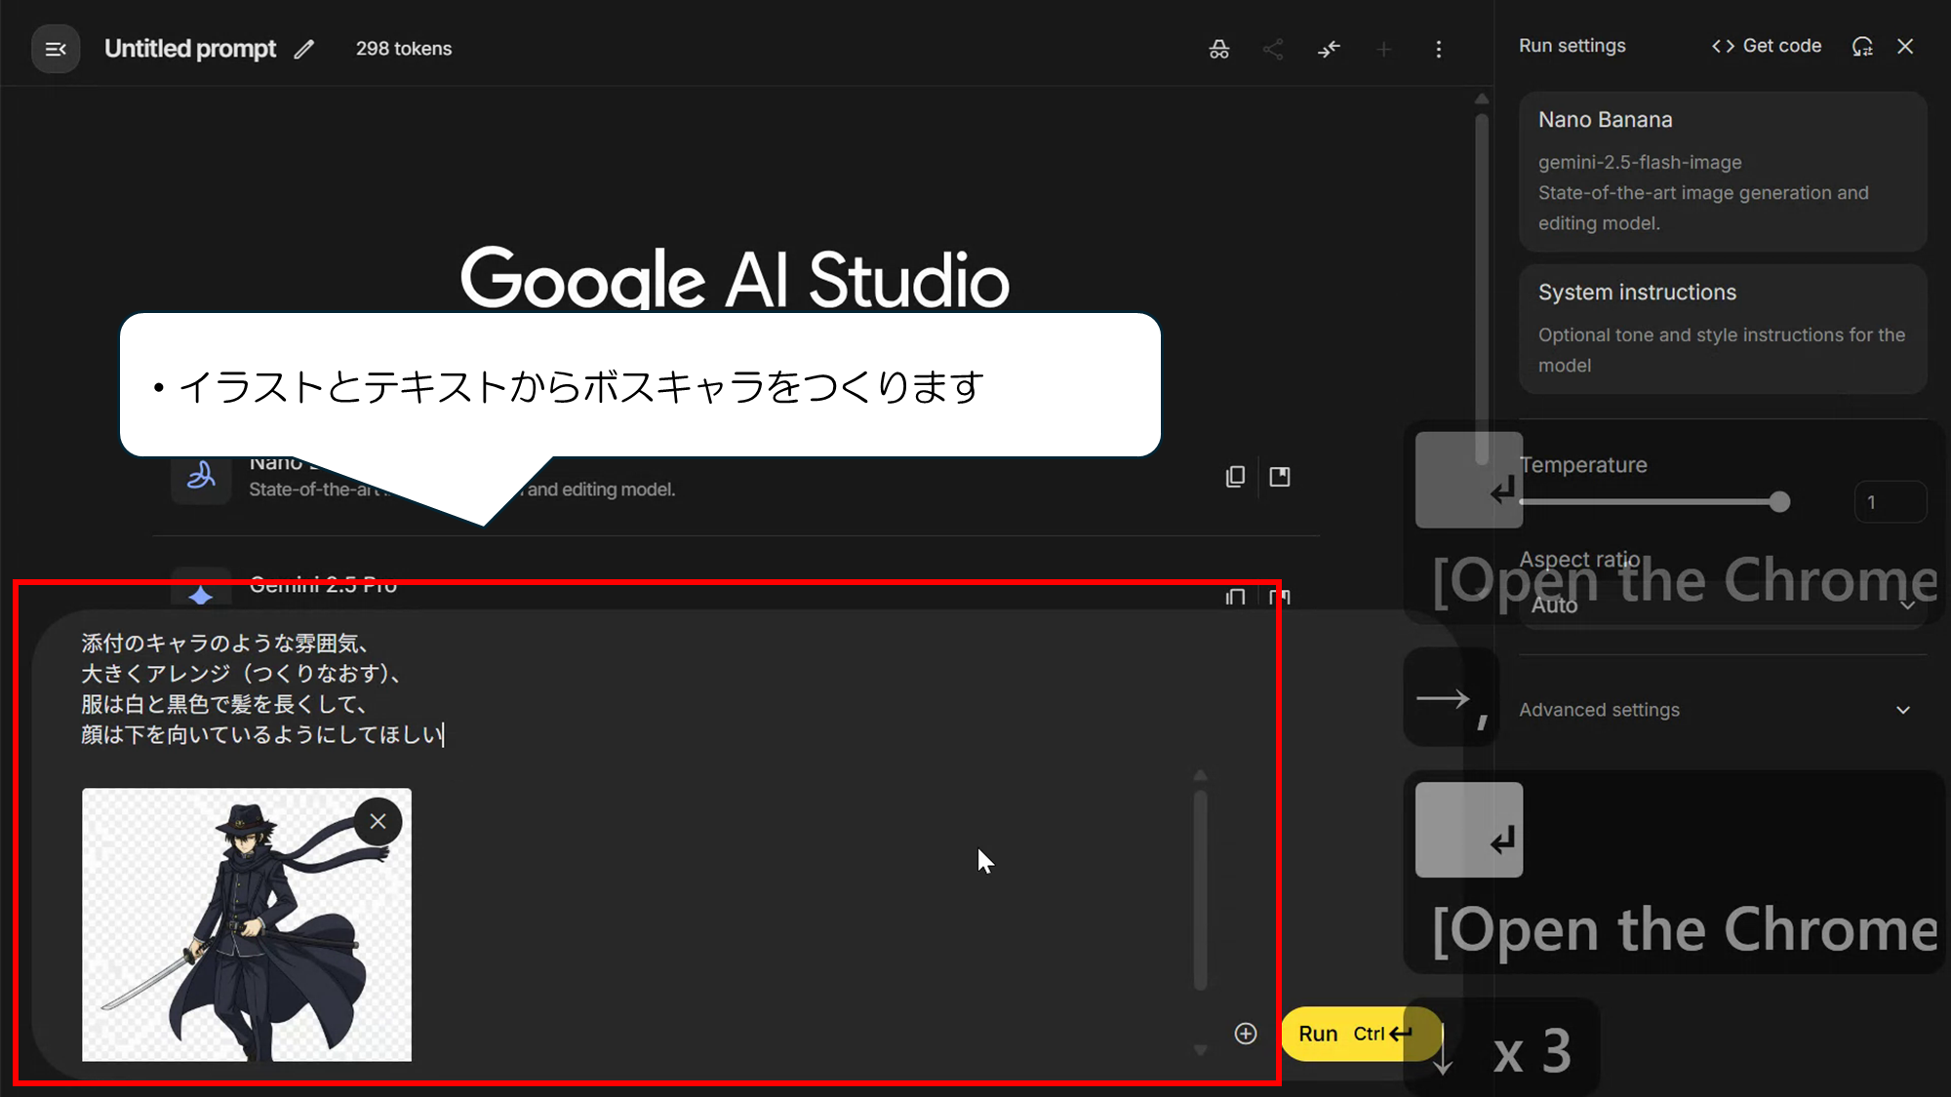Turn on temporary chat incognito icon
This screenshot has width=1951, height=1097.
[x=1219, y=49]
